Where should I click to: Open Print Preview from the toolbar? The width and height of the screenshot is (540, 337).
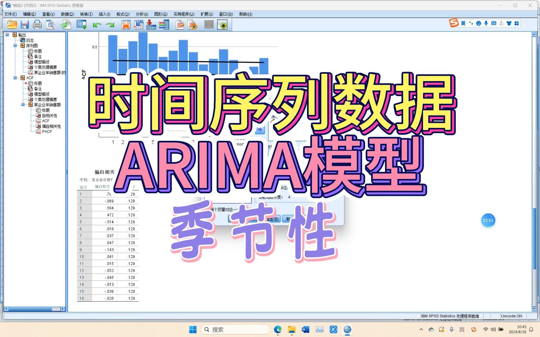50,24
